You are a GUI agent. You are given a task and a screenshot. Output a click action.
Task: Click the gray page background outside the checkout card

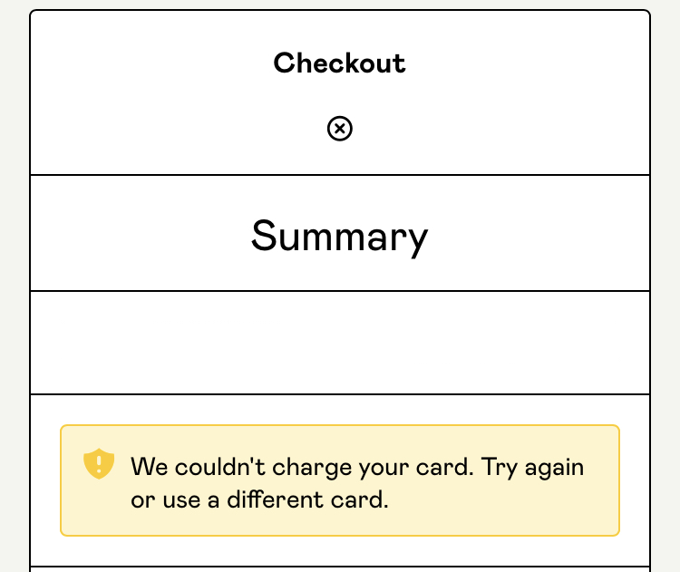click(x=665, y=272)
